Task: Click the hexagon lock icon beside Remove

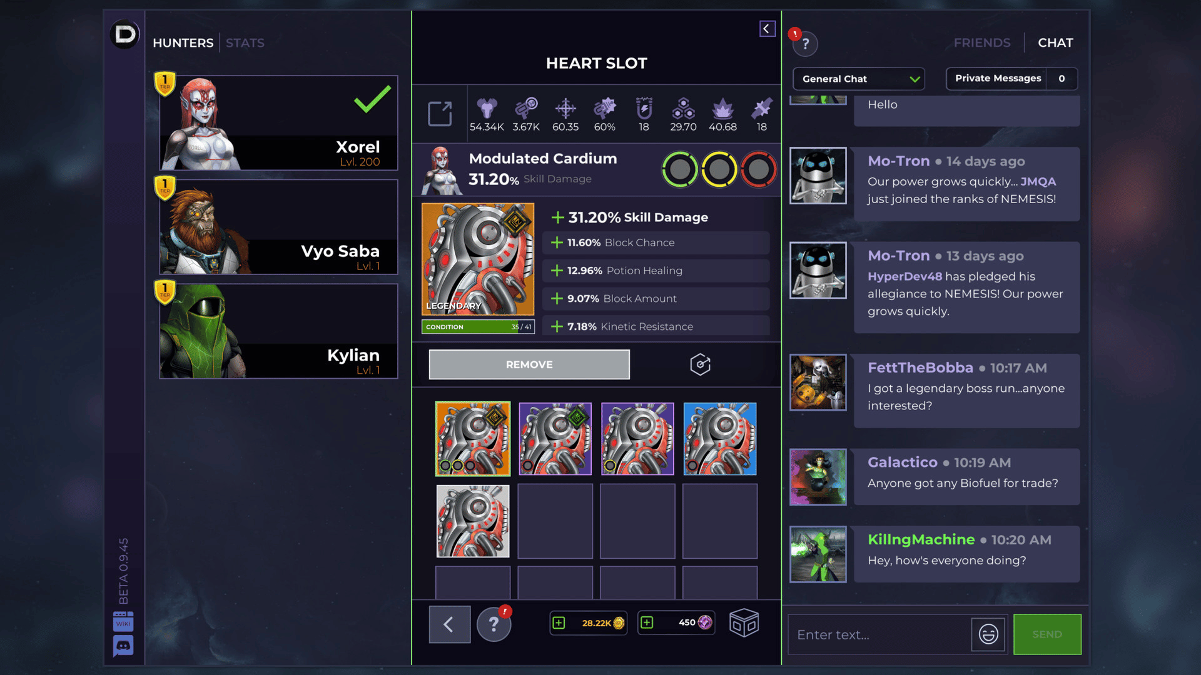Action: [x=700, y=364]
